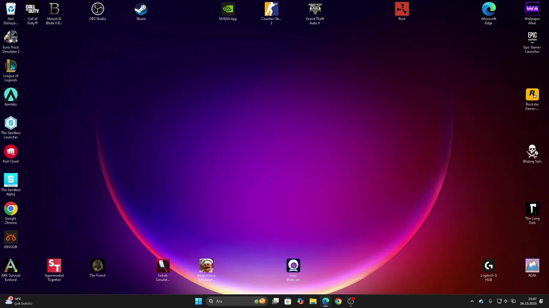The width and height of the screenshot is (549, 308).
Task: Open Task View on the taskbar
Action: (x=275, y=301)
